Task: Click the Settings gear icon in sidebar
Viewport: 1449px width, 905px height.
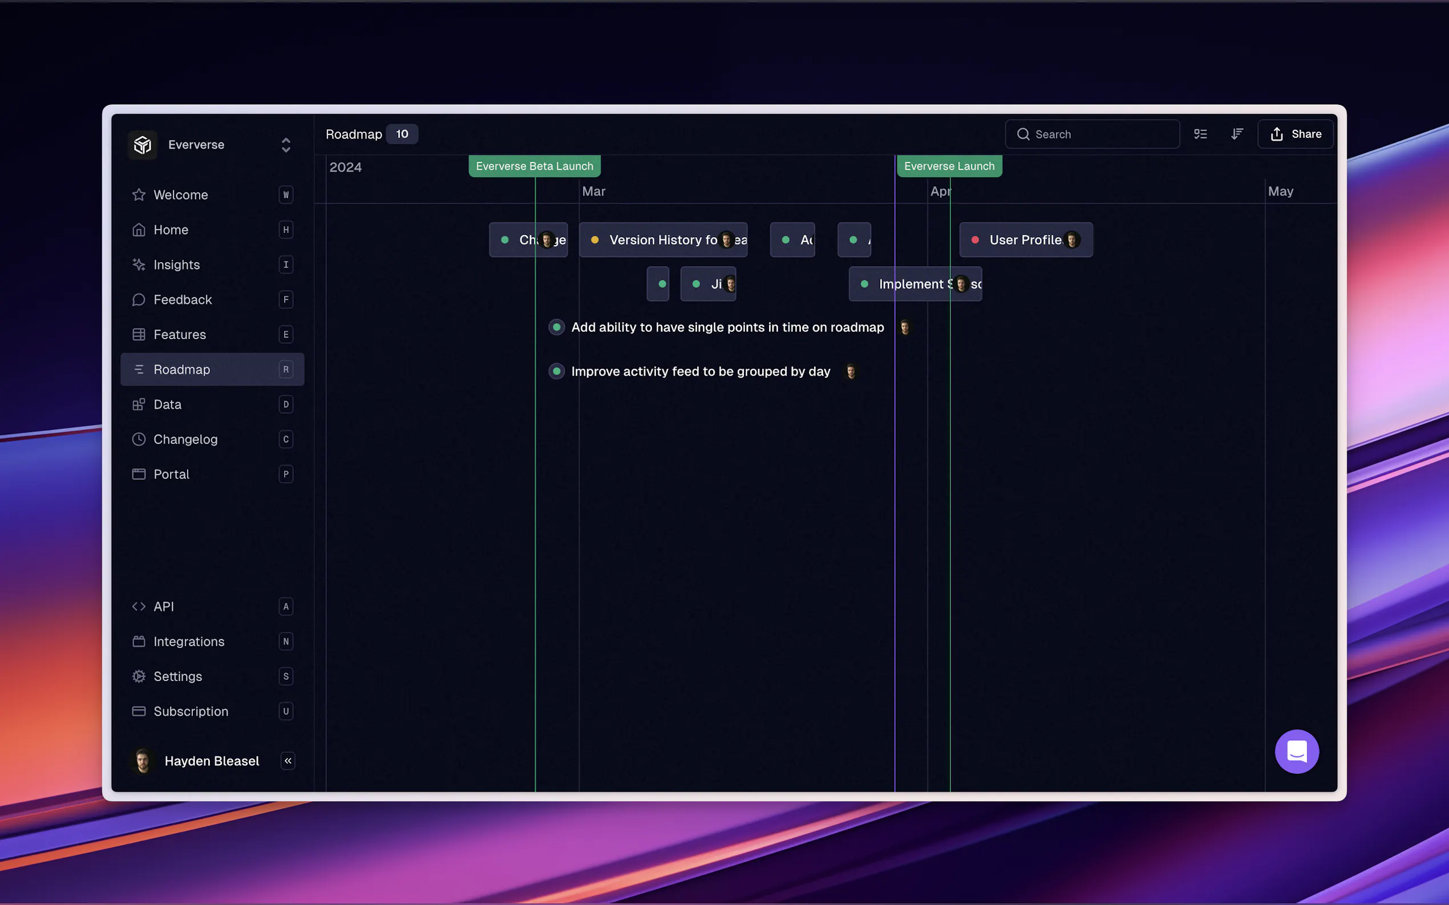Action: pyautogui.click(x=139, y=676)
